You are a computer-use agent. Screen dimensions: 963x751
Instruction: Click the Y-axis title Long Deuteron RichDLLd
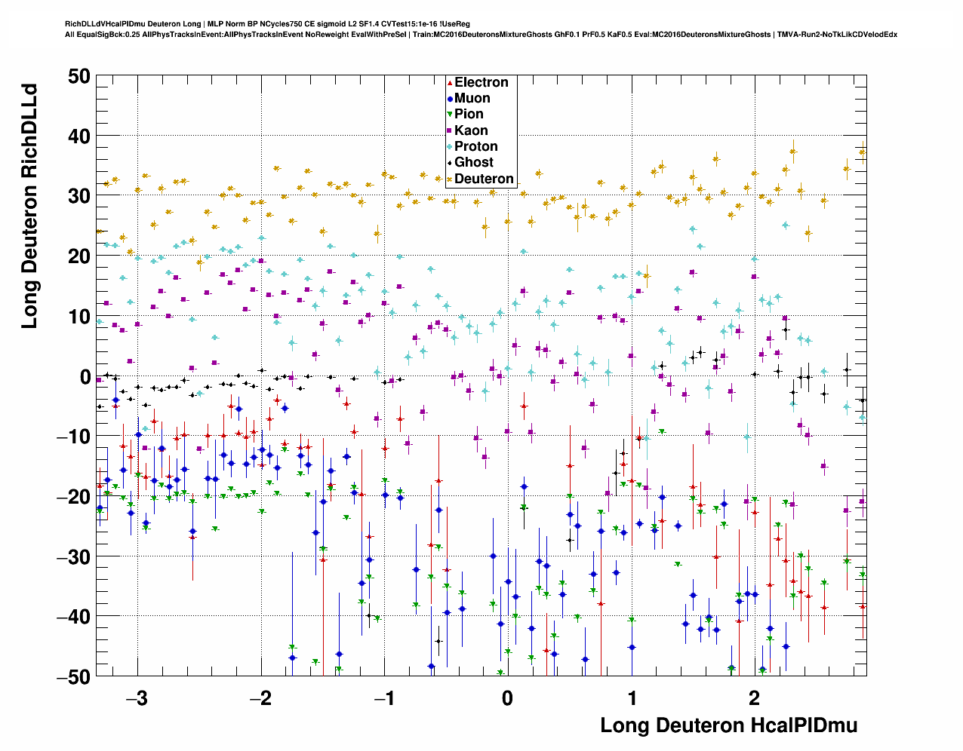(x=29, y=206)
